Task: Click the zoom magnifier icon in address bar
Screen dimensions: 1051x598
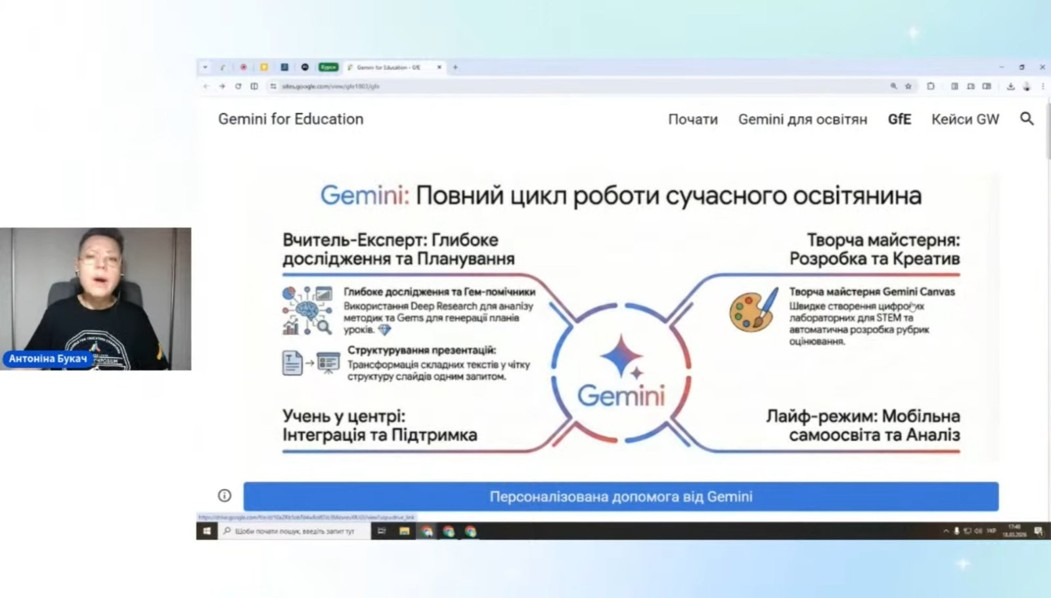Action: (893, 86)
